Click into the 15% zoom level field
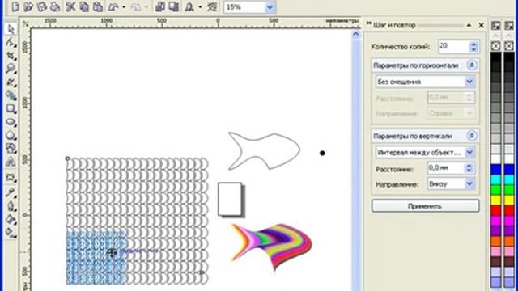518x291 pixels. point(244,7)
